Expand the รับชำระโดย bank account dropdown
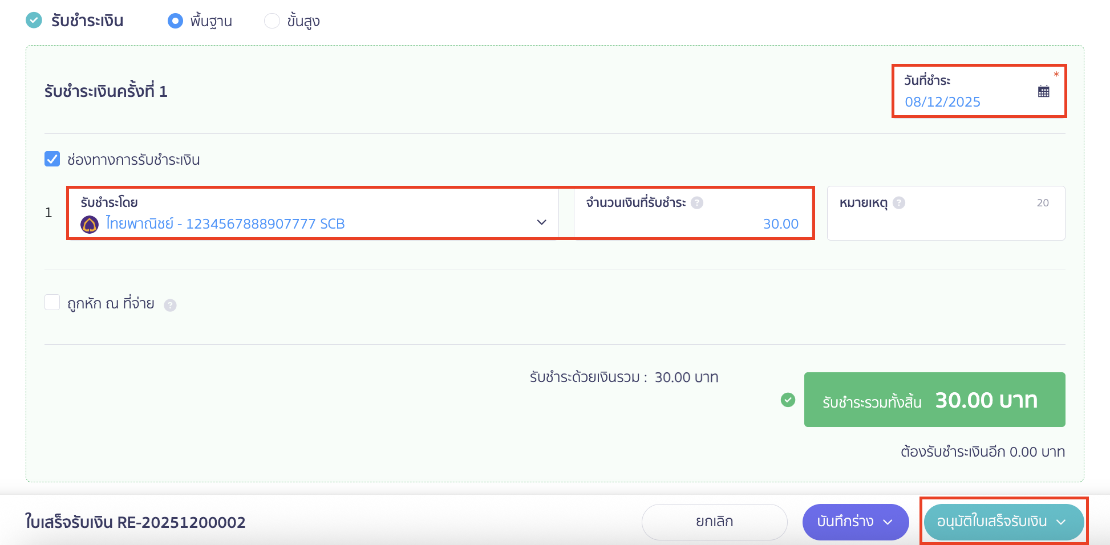Screen dimensions: 1110x545 point(541,222)
